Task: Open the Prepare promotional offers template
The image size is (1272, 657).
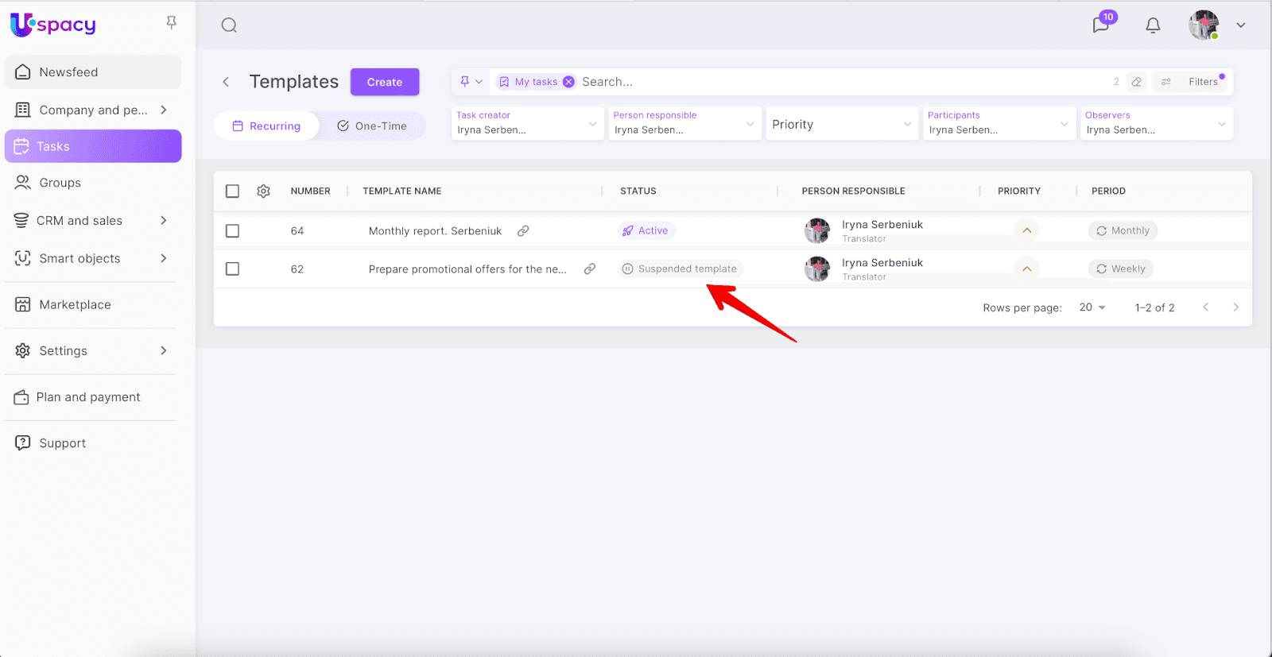Action: point(467,269)
